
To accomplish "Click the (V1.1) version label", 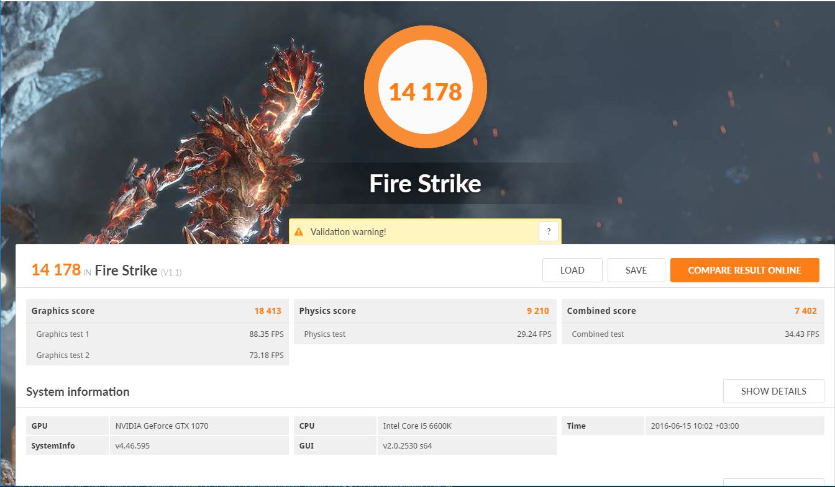I will click(x=171, y=272).
